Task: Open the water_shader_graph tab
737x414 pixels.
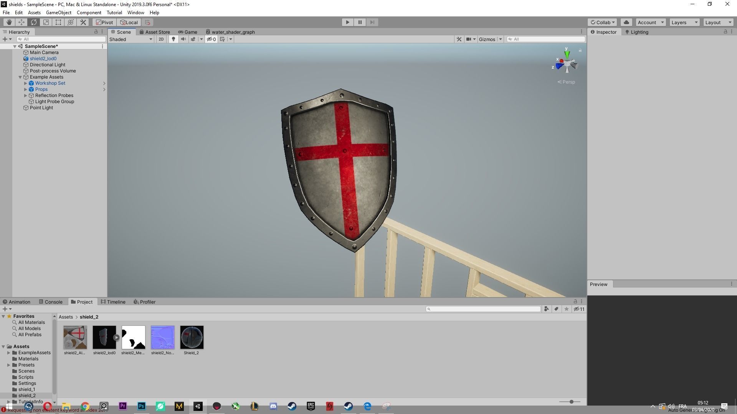Action: click(230, 32)
